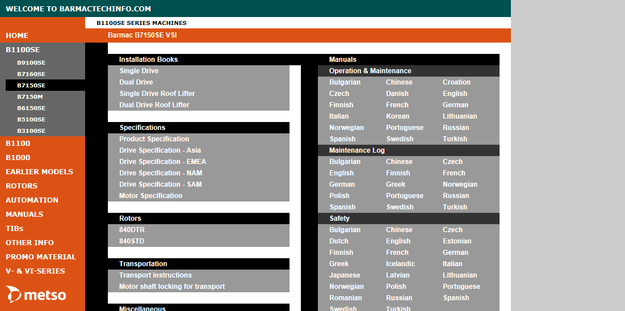
Task: Open the AUTOMATION sidebar section
Action: [x=32, y=200]
